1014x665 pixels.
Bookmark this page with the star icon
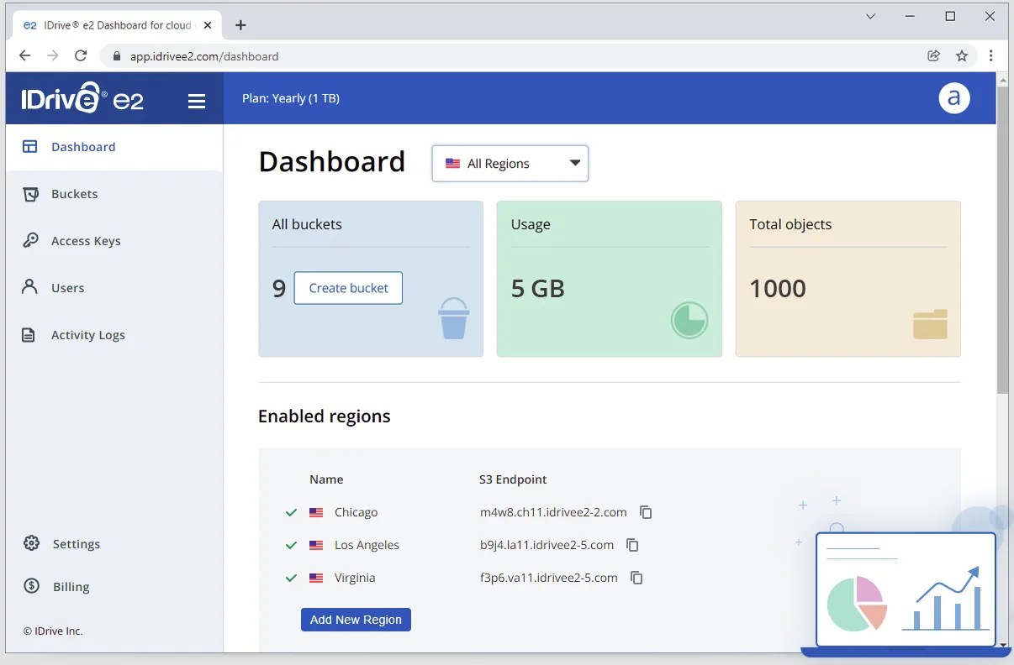962,56
